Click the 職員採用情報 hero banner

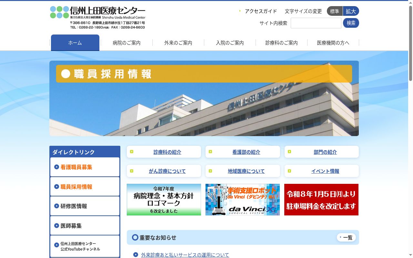coord(204,98)
